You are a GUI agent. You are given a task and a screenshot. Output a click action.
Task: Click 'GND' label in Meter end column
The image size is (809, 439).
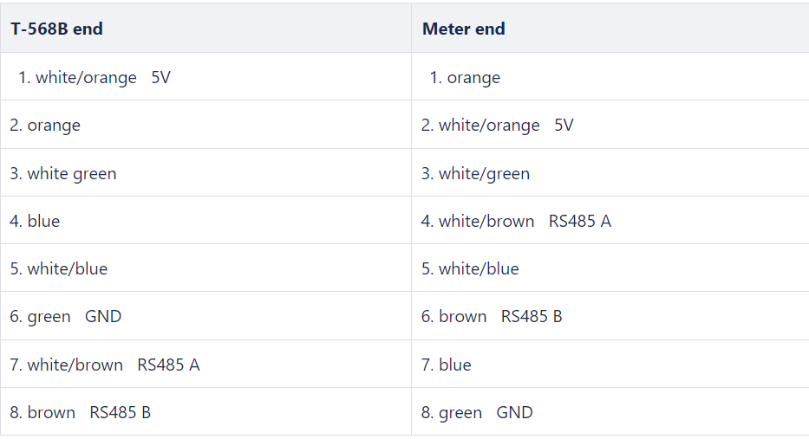click(514, 413)
